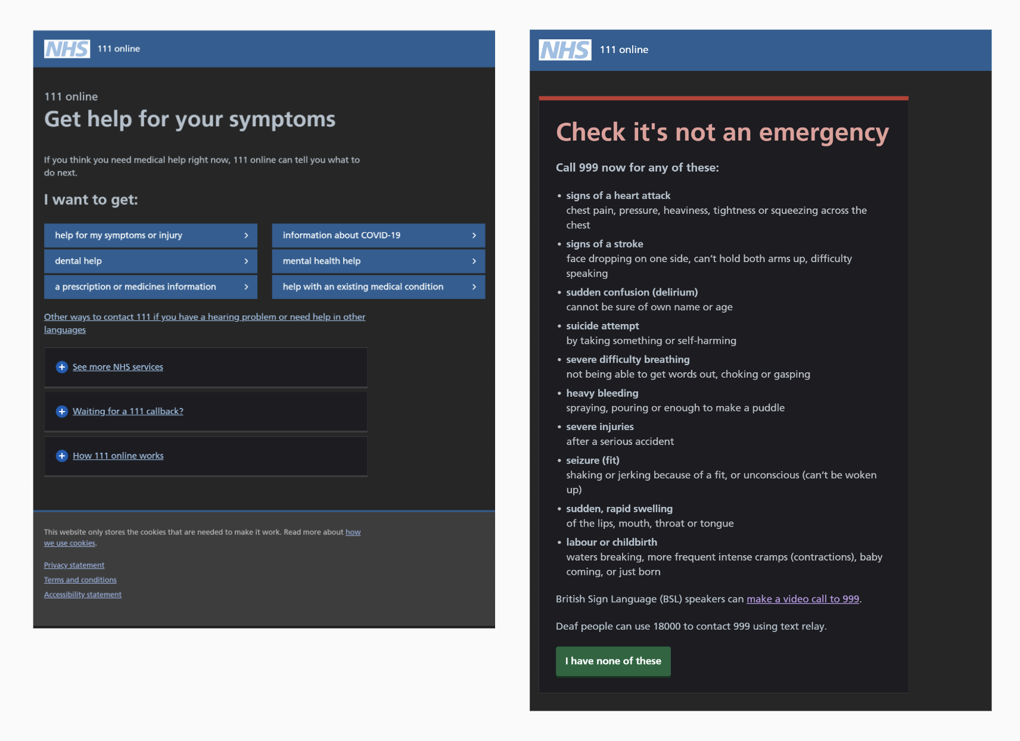Click the NHS logo on the left page
The width and height of the screenshot is (1020, 741).
click(x=66, y=49)
